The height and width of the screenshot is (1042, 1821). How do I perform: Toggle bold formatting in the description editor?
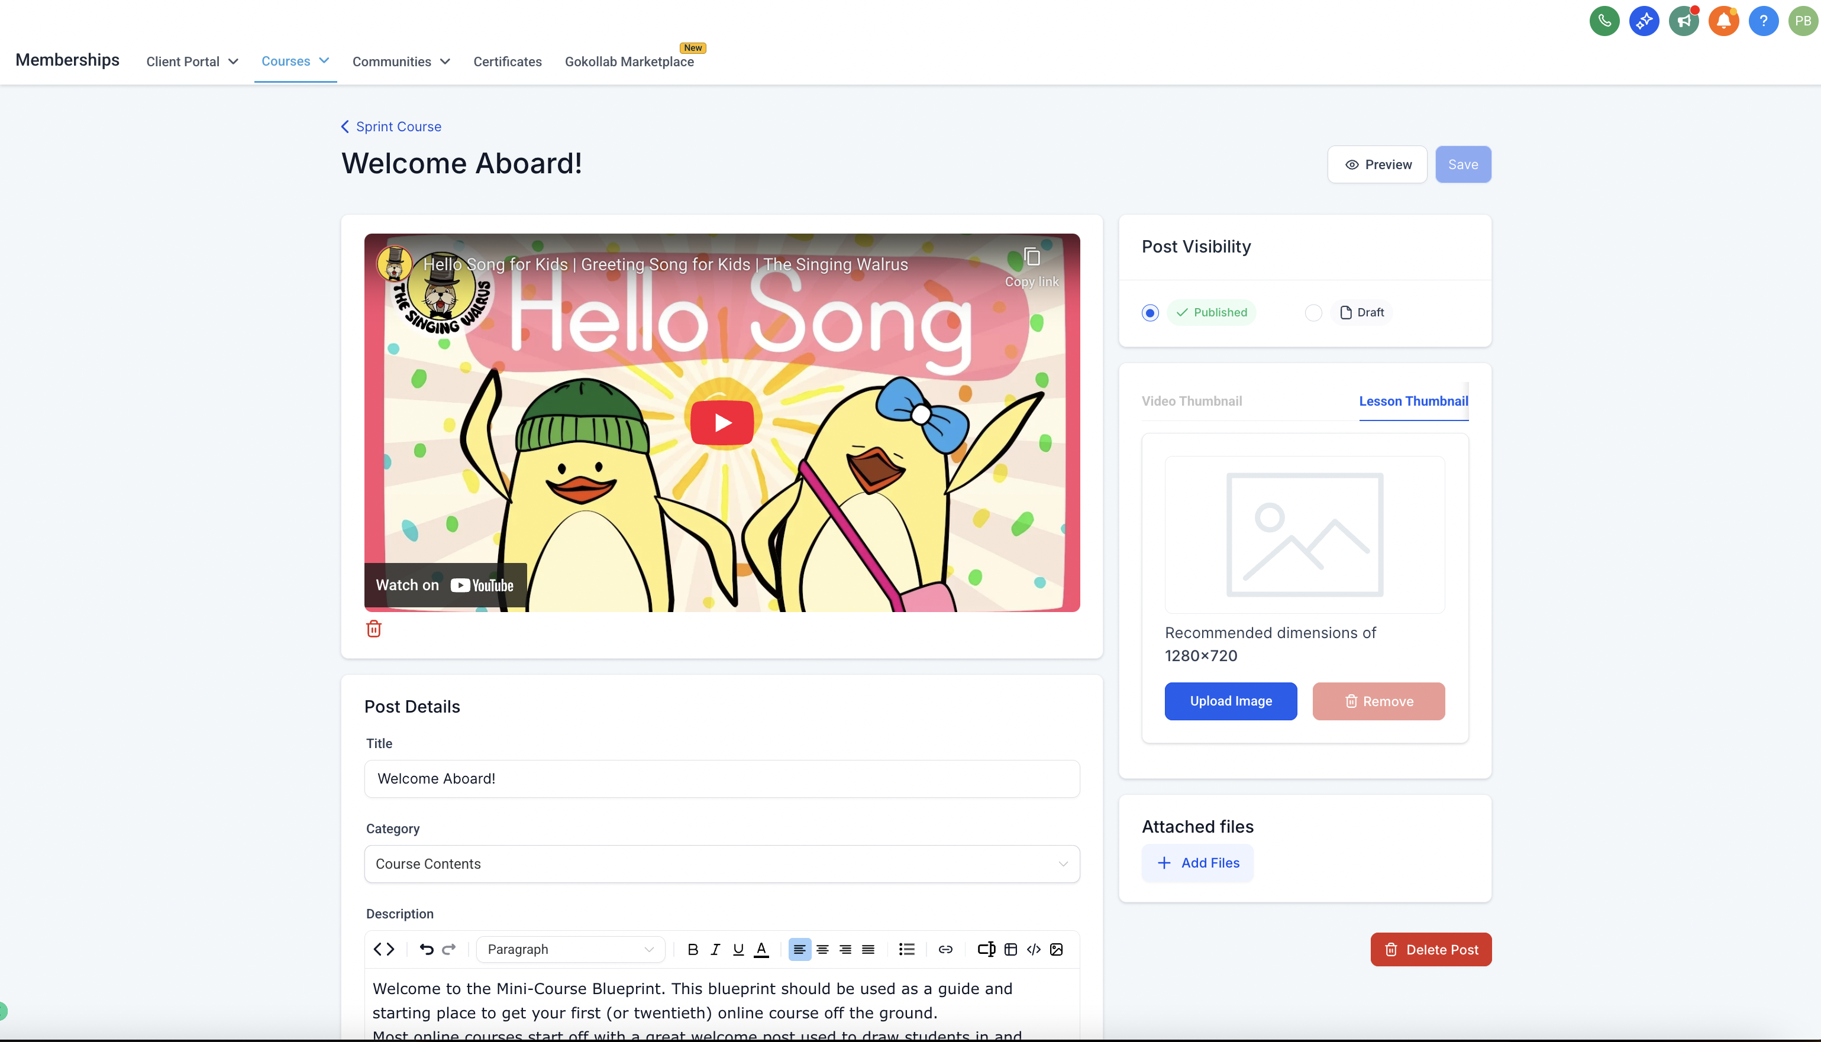coord(692,949)
